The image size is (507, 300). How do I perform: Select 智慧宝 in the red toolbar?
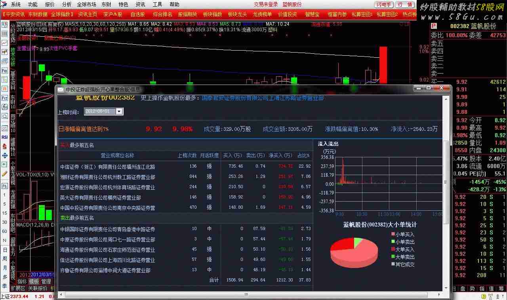312,14
